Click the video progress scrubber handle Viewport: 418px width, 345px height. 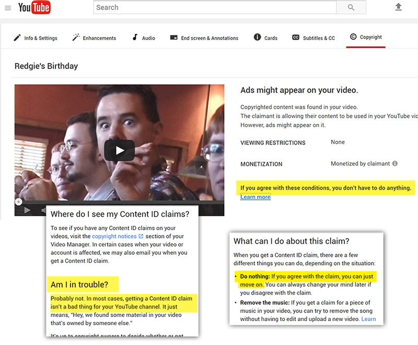(x=18, y=202)
